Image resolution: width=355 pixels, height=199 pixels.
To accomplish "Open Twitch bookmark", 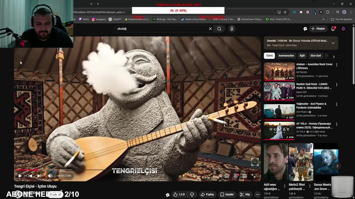I will tap(84, 19).
